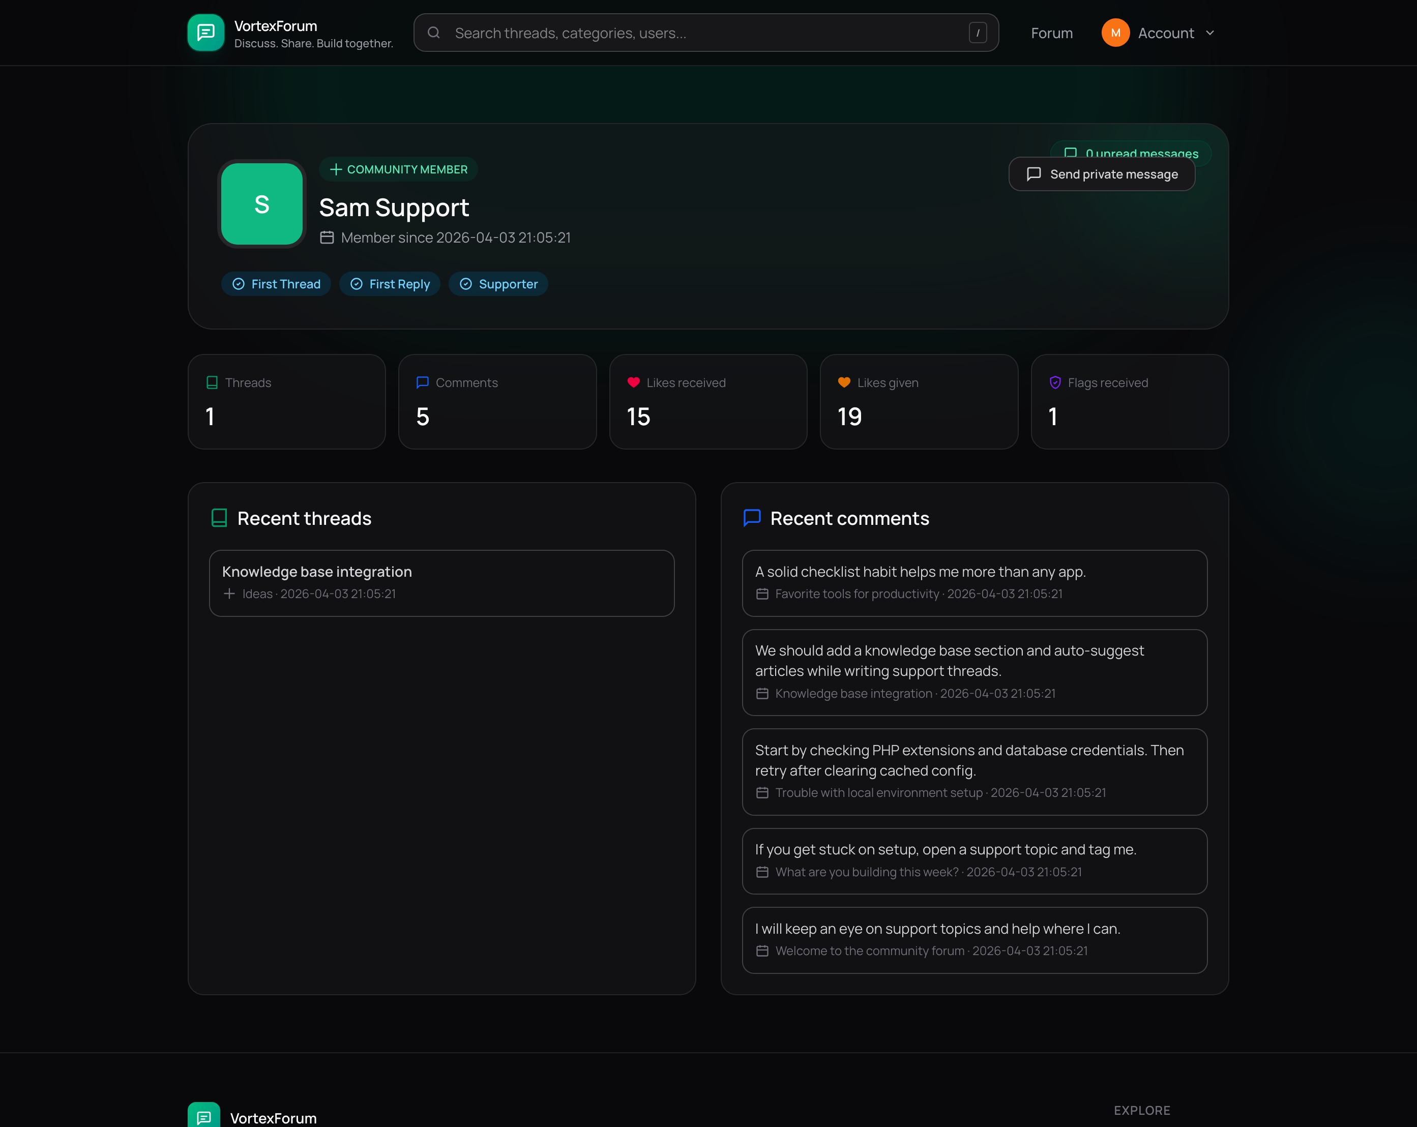Click the Supporter badge
This screenshot has height=1127, width=1417.
498,283
